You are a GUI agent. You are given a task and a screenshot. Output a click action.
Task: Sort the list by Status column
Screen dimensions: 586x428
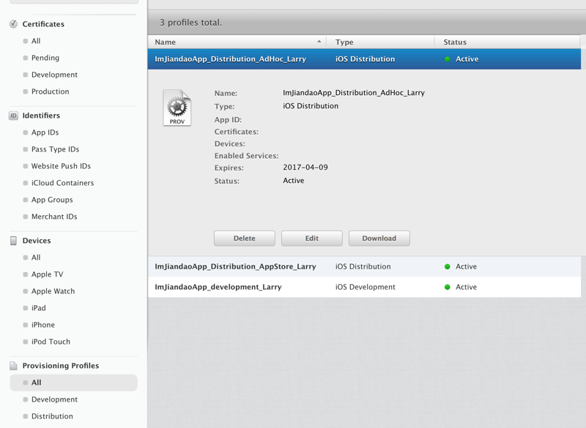pos(455,42)
